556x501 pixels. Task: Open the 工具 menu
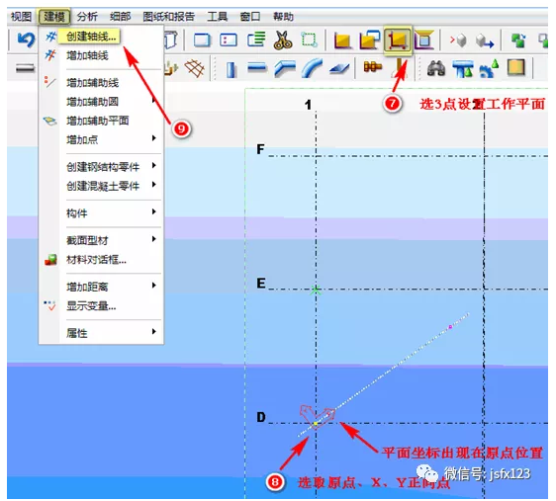[217, 17]
